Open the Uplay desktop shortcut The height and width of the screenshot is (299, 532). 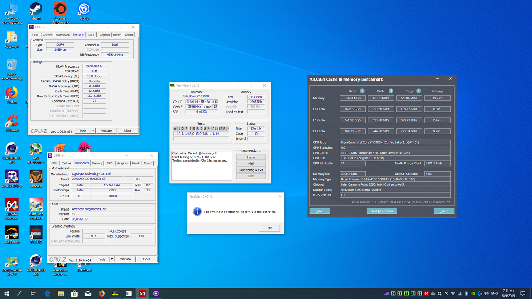pyautogui.click(x=84, y=11)
